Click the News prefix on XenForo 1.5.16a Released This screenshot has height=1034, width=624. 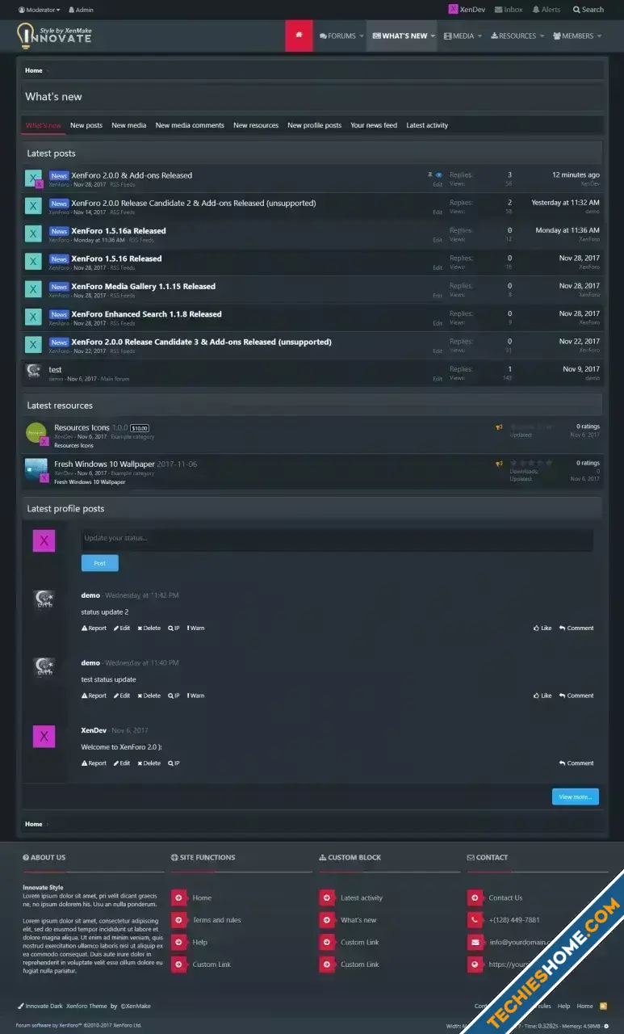pos(59,231)
